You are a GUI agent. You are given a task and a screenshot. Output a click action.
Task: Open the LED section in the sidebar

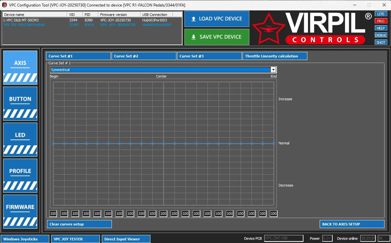tap(20, 140)
